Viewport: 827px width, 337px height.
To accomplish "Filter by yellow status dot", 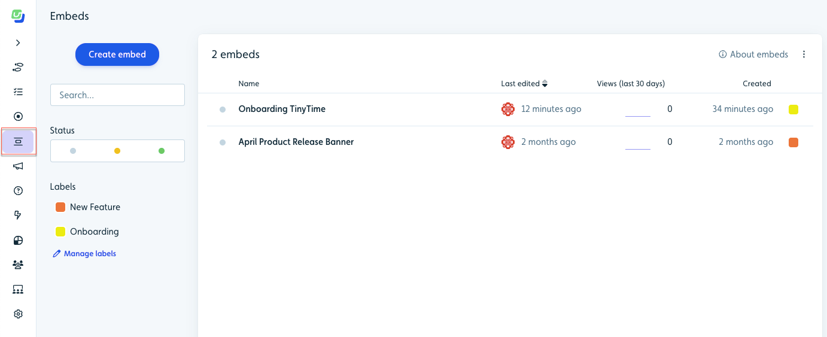I will [117, 151].
